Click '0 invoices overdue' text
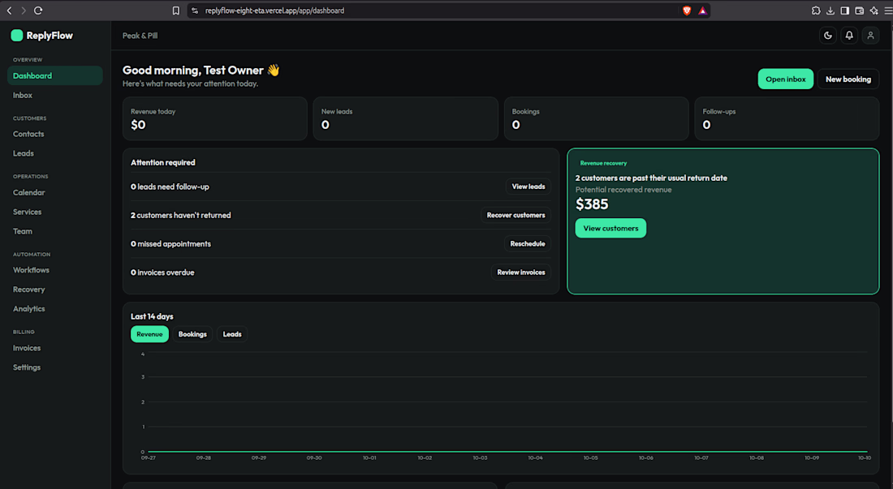The image size is (893, 489). pyautogui.click(x=162, y=272)
